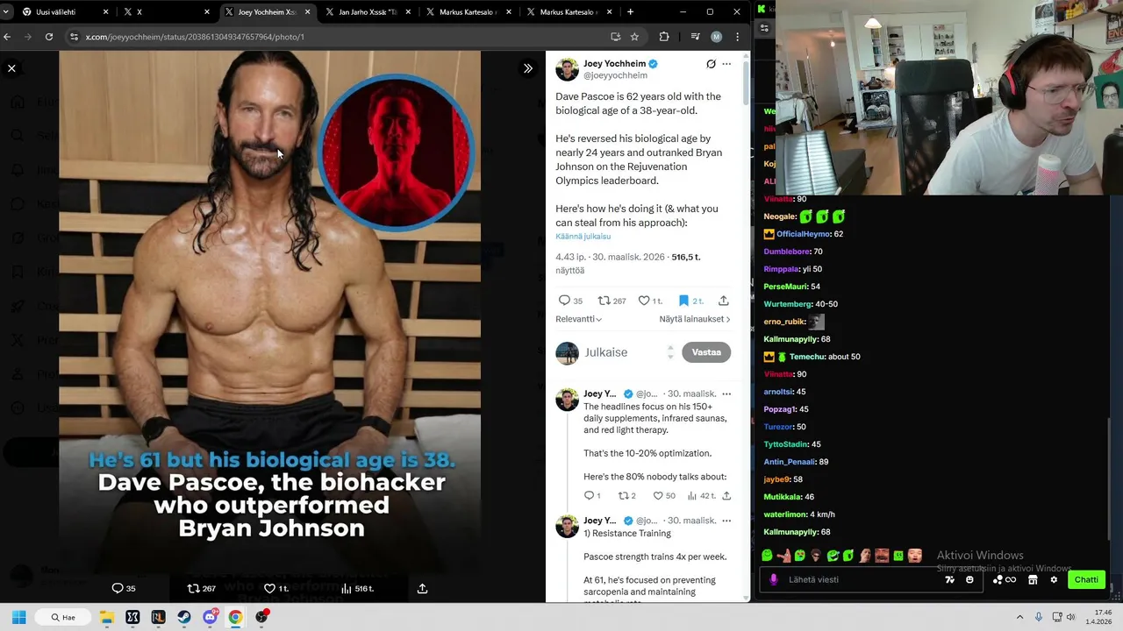Screen dimensions: 1123x631
Task: Expand the hidden system tray icons chevron
Action: 1019,617
